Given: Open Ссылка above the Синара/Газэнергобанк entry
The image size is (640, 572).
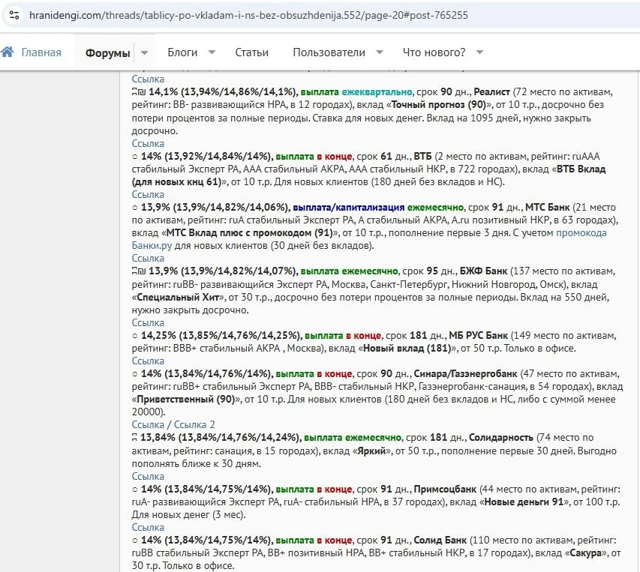Looking at the screenshot, I should point(148,361).
